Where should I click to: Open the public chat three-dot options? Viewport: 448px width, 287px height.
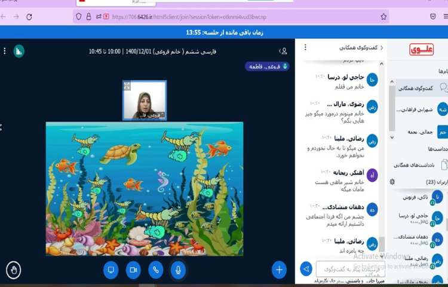(x=305, y=47)
